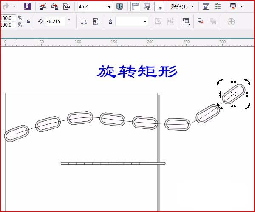
Task: Select the segmented horizontal bar object
Action: [113, 163]
